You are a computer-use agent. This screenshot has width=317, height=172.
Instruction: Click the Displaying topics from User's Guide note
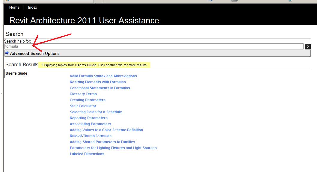pyautogui.click(x=94, y=65)
